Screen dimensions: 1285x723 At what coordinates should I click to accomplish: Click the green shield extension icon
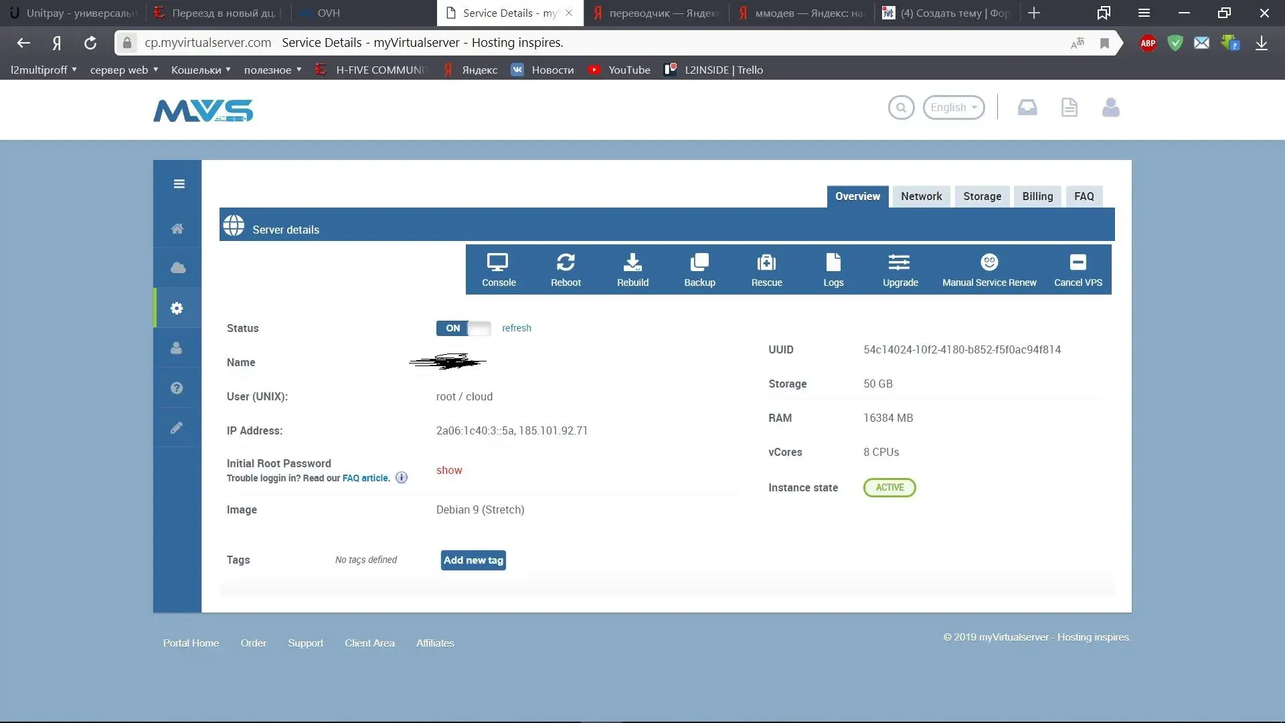pos(1175,43)
